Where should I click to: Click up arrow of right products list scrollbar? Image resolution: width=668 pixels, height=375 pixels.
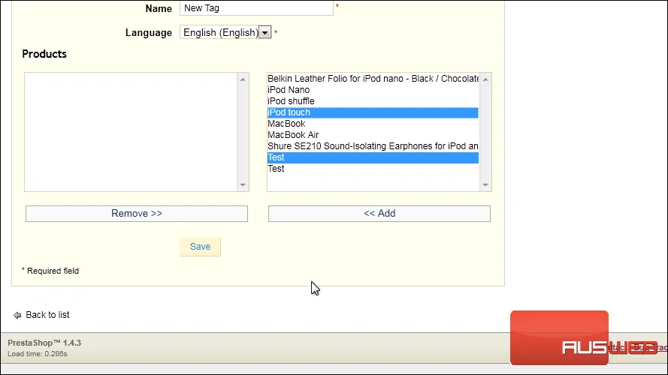coord(485,79)
